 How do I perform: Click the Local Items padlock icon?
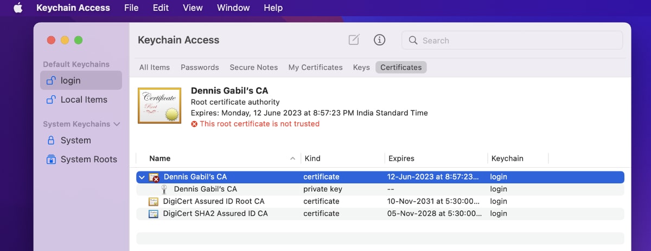[x=51, y=100]
